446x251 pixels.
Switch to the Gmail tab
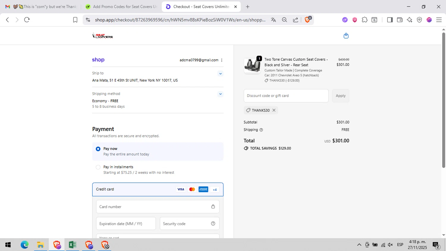[42, 7]
